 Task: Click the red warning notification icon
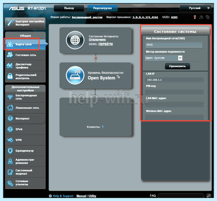coord(195,17)
